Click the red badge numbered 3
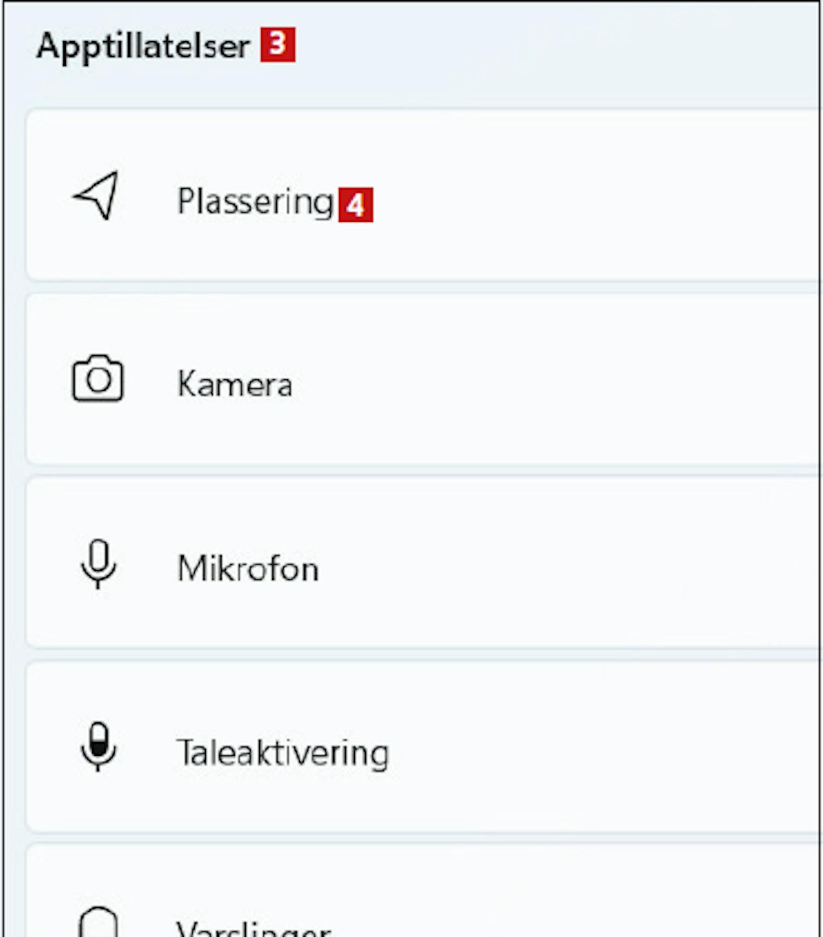Viewport: 823px width, 937px height. tap(278, 44)
